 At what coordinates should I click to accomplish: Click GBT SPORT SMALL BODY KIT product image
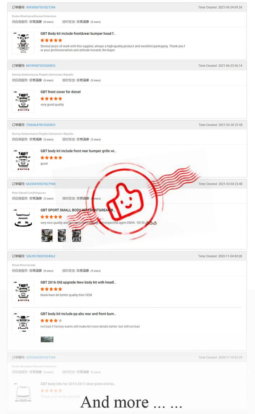pyautogui.click(x=23, y=219)
